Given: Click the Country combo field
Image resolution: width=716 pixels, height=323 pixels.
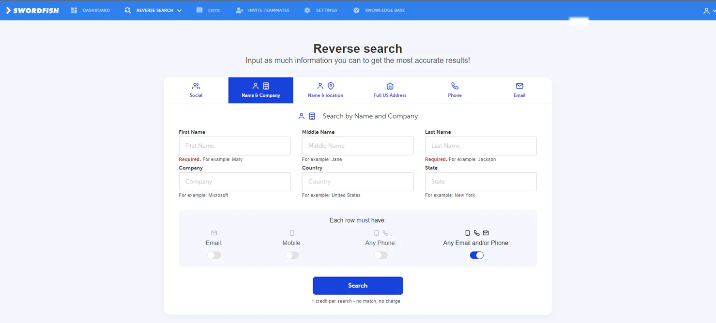Looking at the screenshot, I should click(357, 182).
